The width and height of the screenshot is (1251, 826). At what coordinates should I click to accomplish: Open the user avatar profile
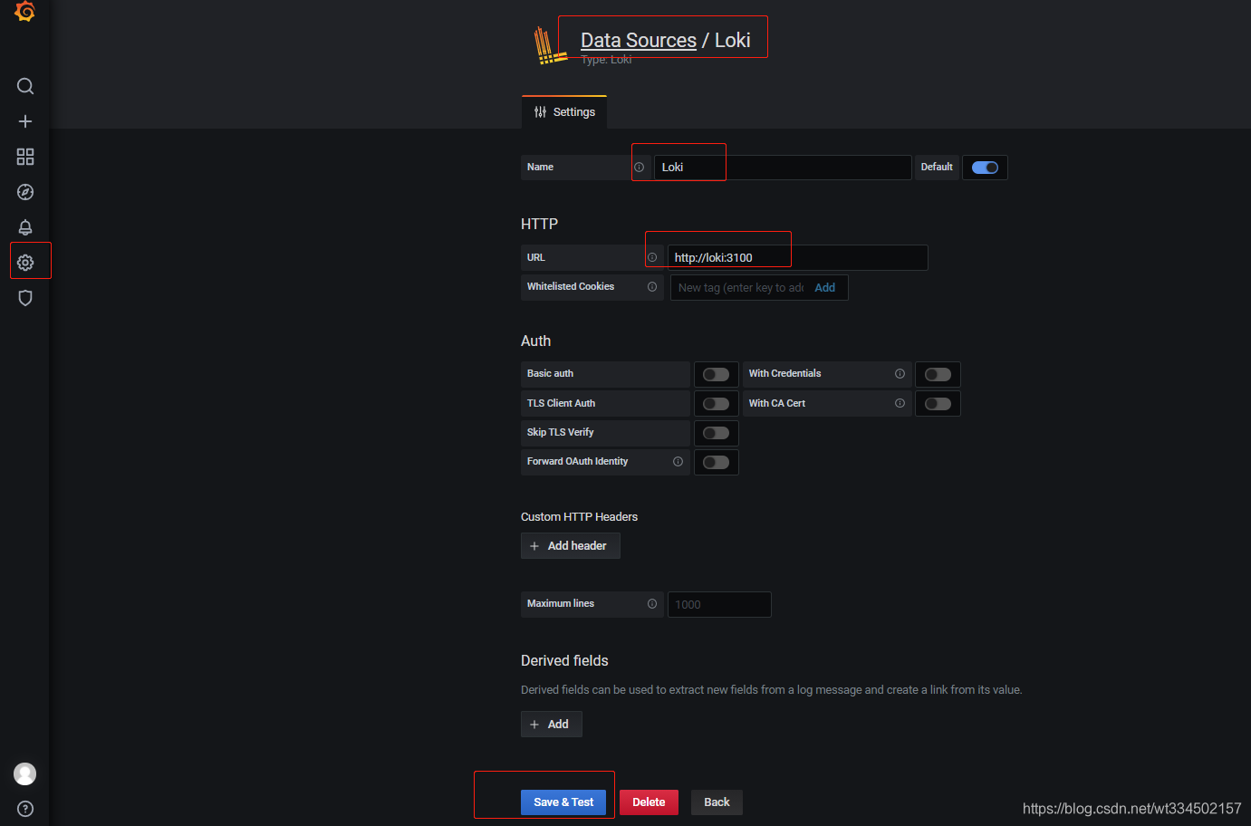[25, 773]
